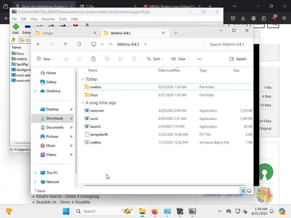Show hidden system tray icons
This screenshot has width=291, height=218.
(220, 211)
